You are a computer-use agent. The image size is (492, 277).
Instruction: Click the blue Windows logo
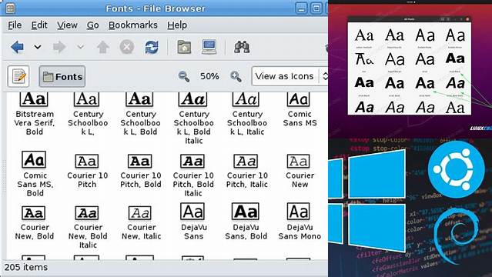pyautogui.click(x=367, y=200)
